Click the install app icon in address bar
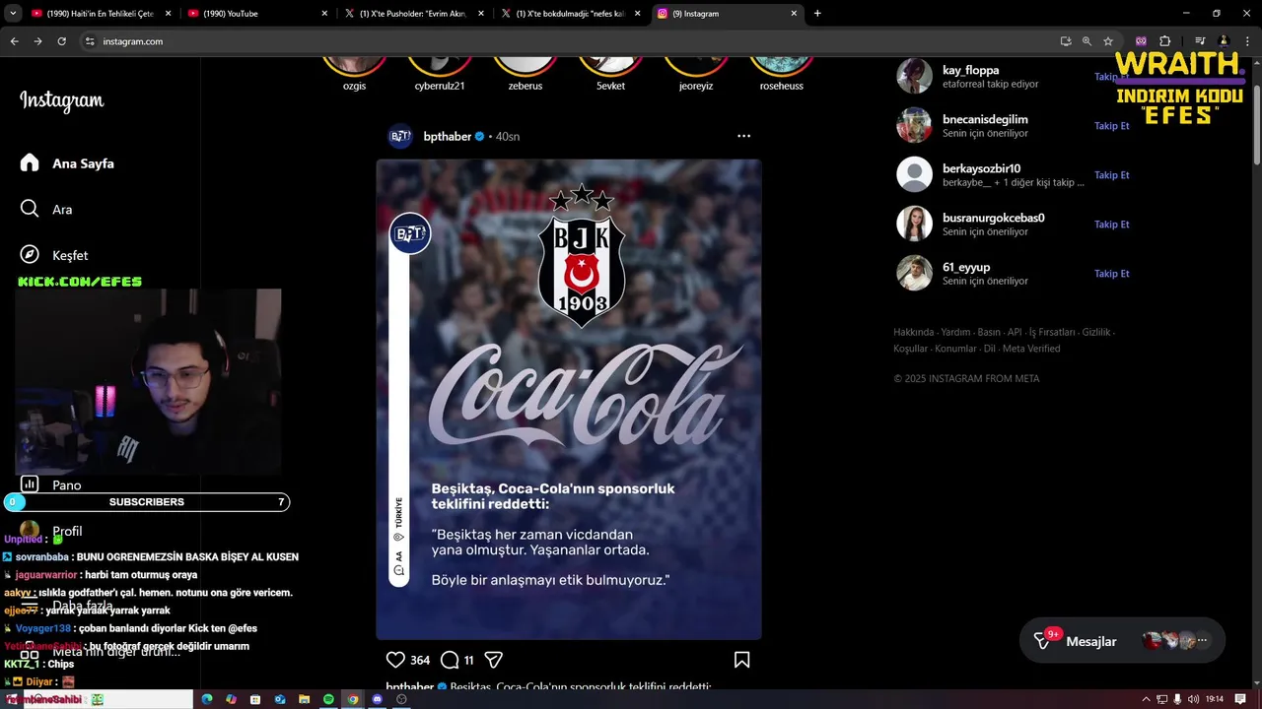 click(1066, 41)
